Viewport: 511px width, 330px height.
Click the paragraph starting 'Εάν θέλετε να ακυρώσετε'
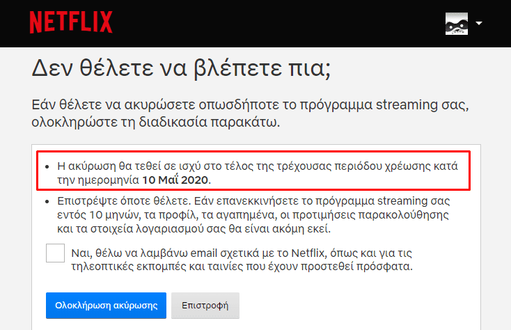click(x=250, y=113)
